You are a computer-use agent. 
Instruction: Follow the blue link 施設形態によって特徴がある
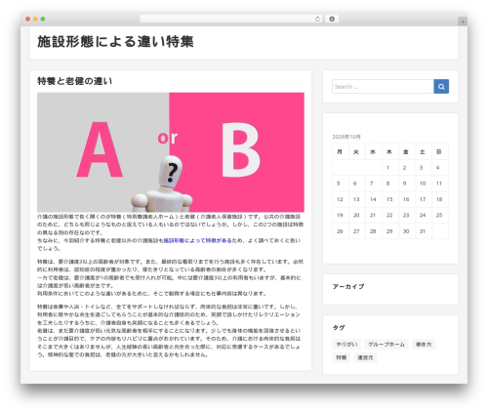coord(197,240)
